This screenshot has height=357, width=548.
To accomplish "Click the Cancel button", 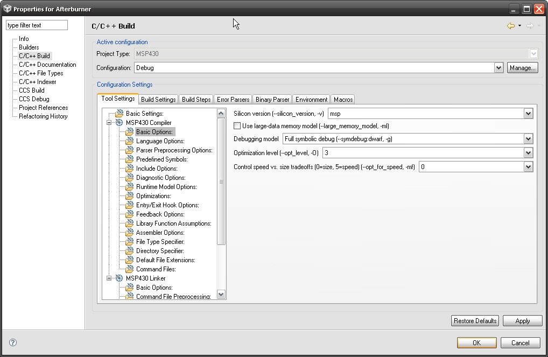I will 520,342.
